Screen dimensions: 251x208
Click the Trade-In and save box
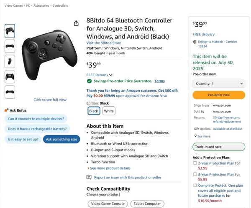(x=219, y=147)
